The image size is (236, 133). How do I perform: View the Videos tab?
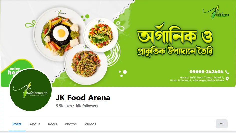(x=90, y=124)
